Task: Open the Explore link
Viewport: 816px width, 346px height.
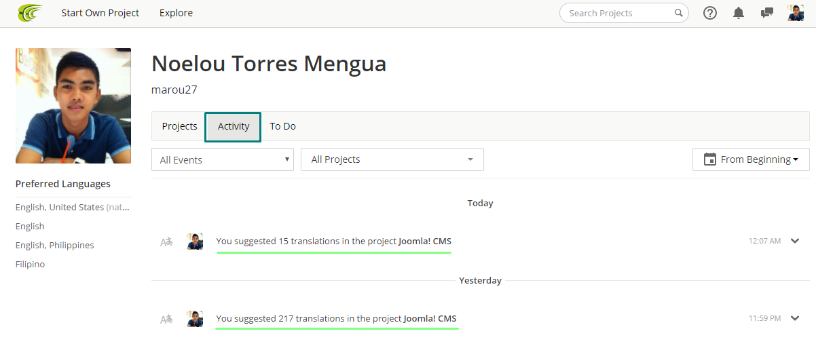Action: [176, 13]
